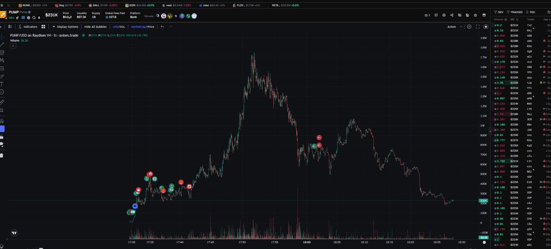Toggle hide all drawings eye-brush icon
The height and width of the screenshot is (249, 551).
pos(2,144)
